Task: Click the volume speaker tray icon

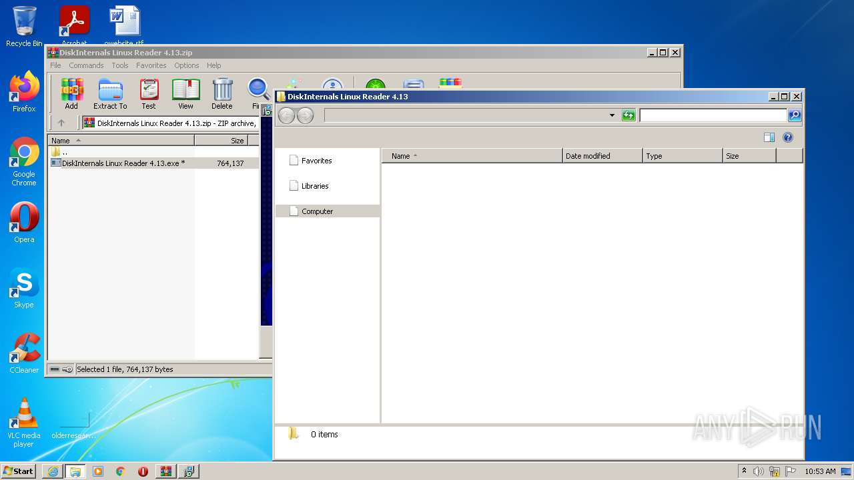Action: click(x=759, y=471)
